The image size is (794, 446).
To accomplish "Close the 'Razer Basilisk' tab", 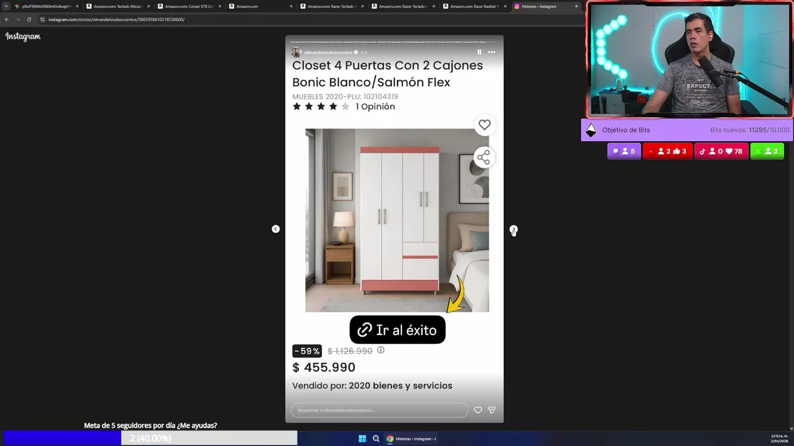I will point(505,6).
